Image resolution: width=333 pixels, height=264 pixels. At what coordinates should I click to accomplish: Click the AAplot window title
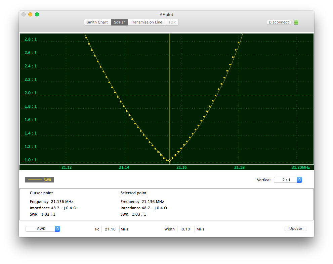[x=167, y=15]
